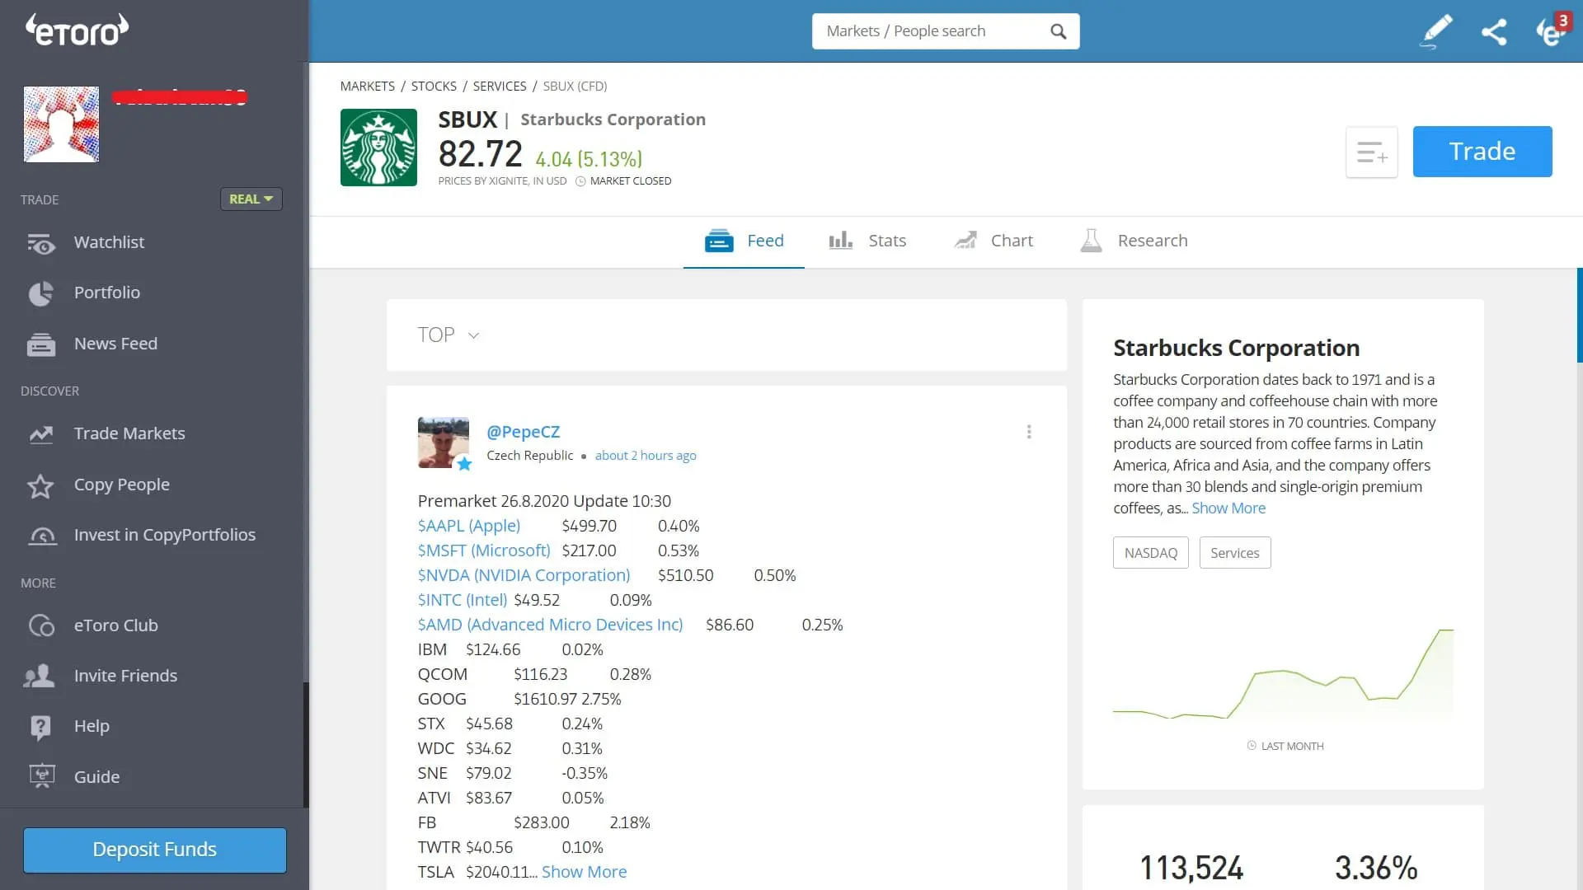This screenshot has width=1583, height=890.
Task: Open Invest in CopyPortfolios
Action: pos(164,535)
